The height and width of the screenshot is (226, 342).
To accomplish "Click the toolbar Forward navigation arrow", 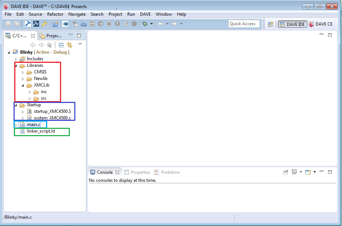I will pyautogui.click(x=174, y=24).
